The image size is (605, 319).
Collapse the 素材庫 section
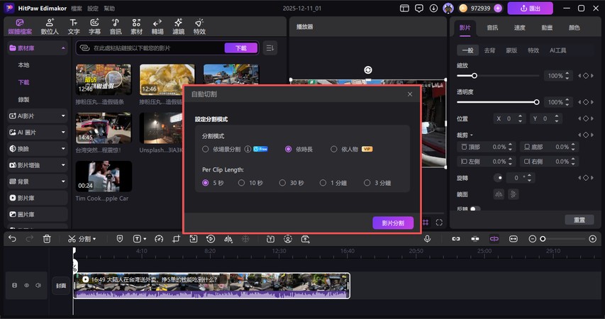pyautogui.click(x=63, y=47)
